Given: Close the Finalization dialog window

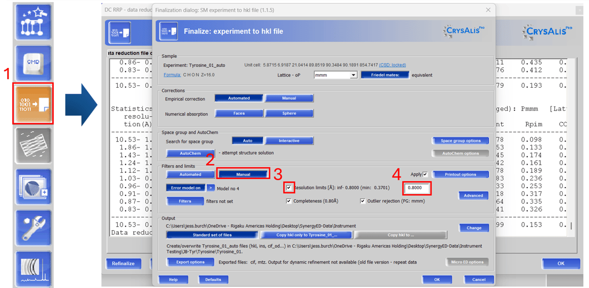Looking at the screenshot, I should pos(488,10).
